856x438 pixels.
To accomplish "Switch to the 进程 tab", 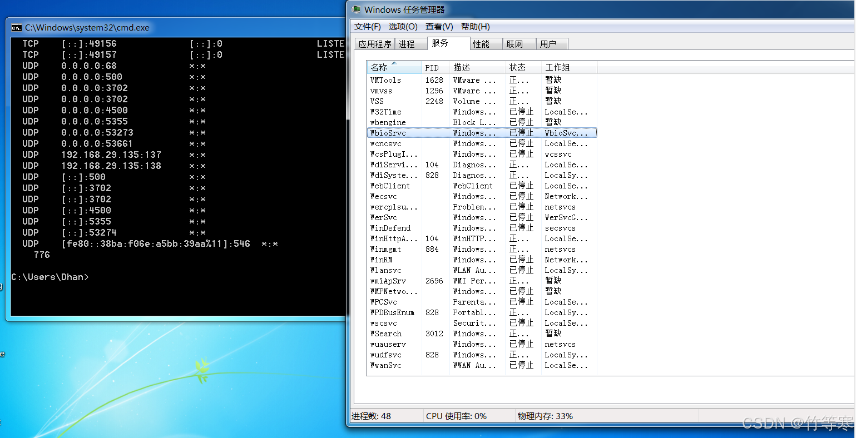I will click(x=407, y=44).
